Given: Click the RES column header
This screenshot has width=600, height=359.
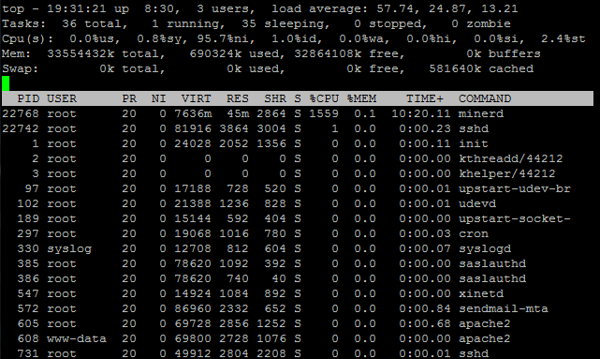Looking at the screenshot, I should pos(237,98).
